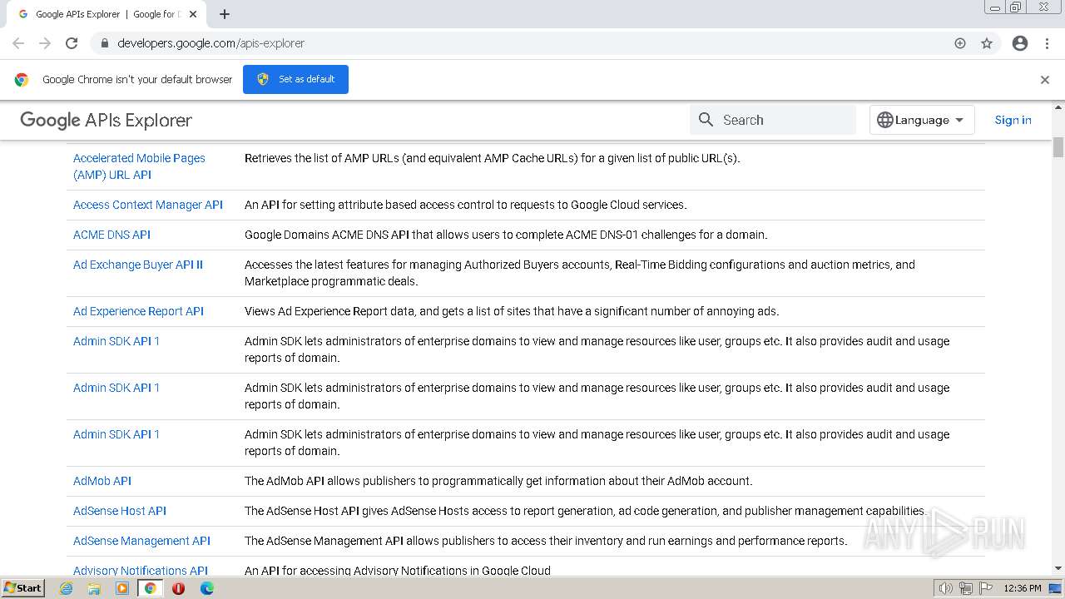This screenshot has width=1065, height=599.
Task: Click the scrollbar up arrow
Action: pyautogui.click(x=1058, y=107)
